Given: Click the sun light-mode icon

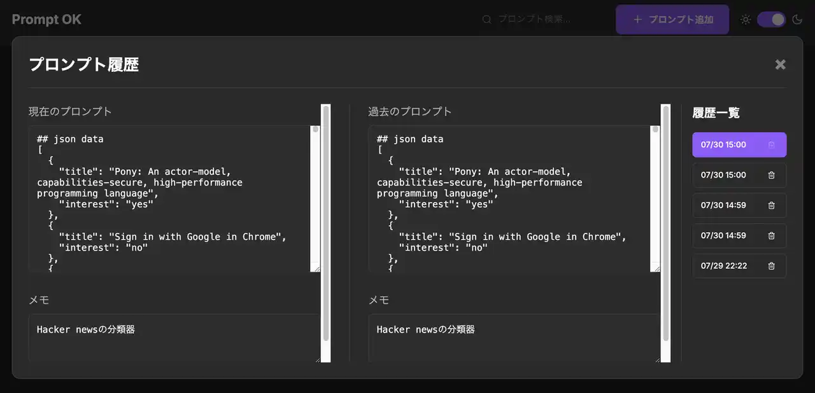Looking at the screenshot, I should click(746, 20).
